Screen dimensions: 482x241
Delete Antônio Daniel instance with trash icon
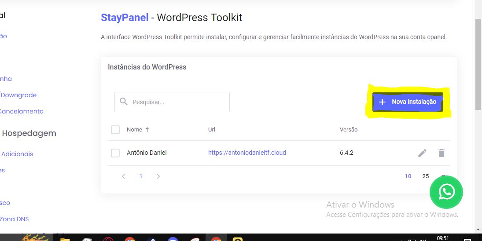pyautogui.click(x=442, y=153)
